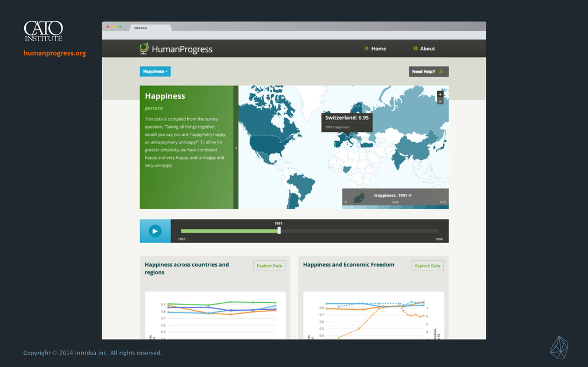The image size is (588, 367).
Task: Click the Cato Institute logo
Action: [44, 31]
